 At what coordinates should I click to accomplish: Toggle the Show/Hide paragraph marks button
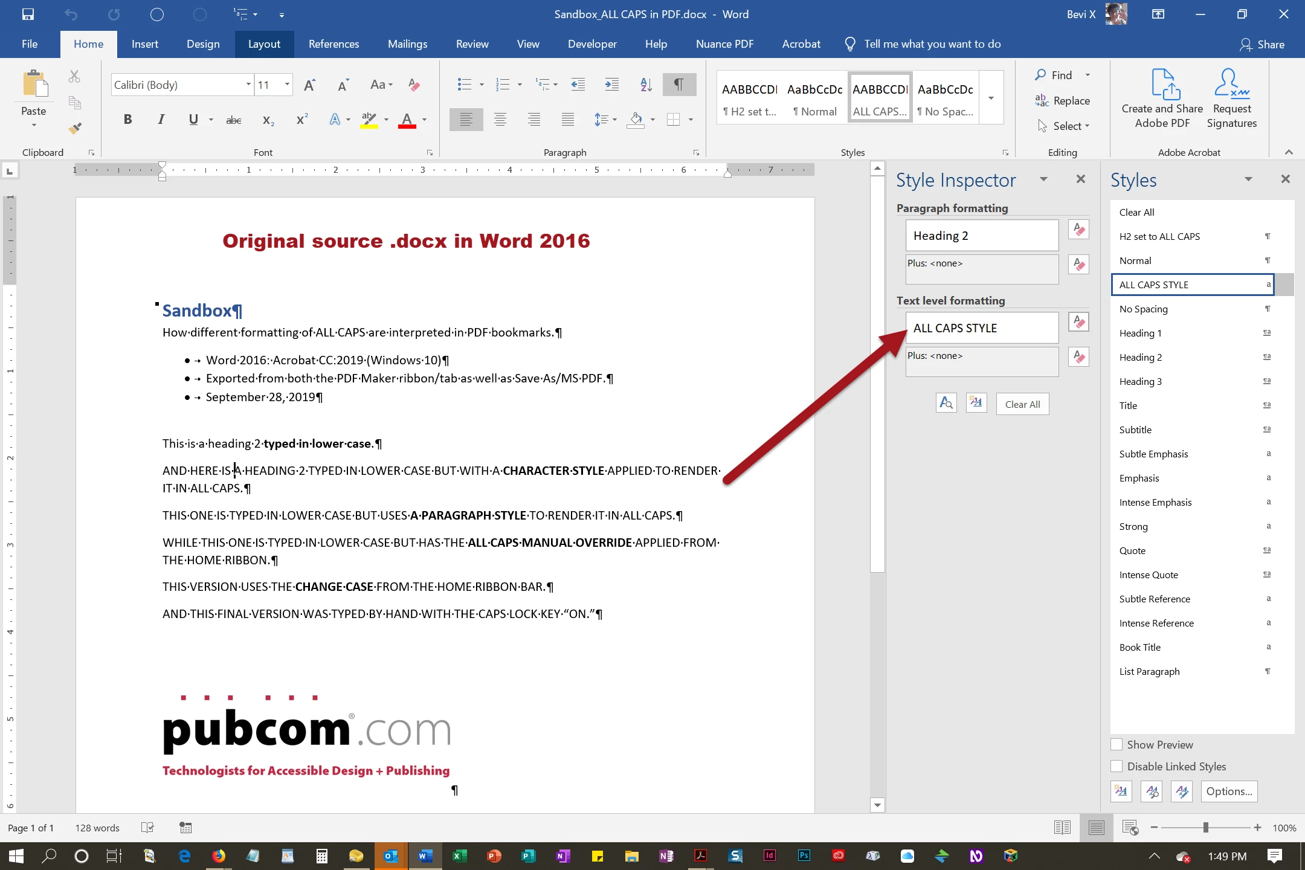(x=679, y=85)
